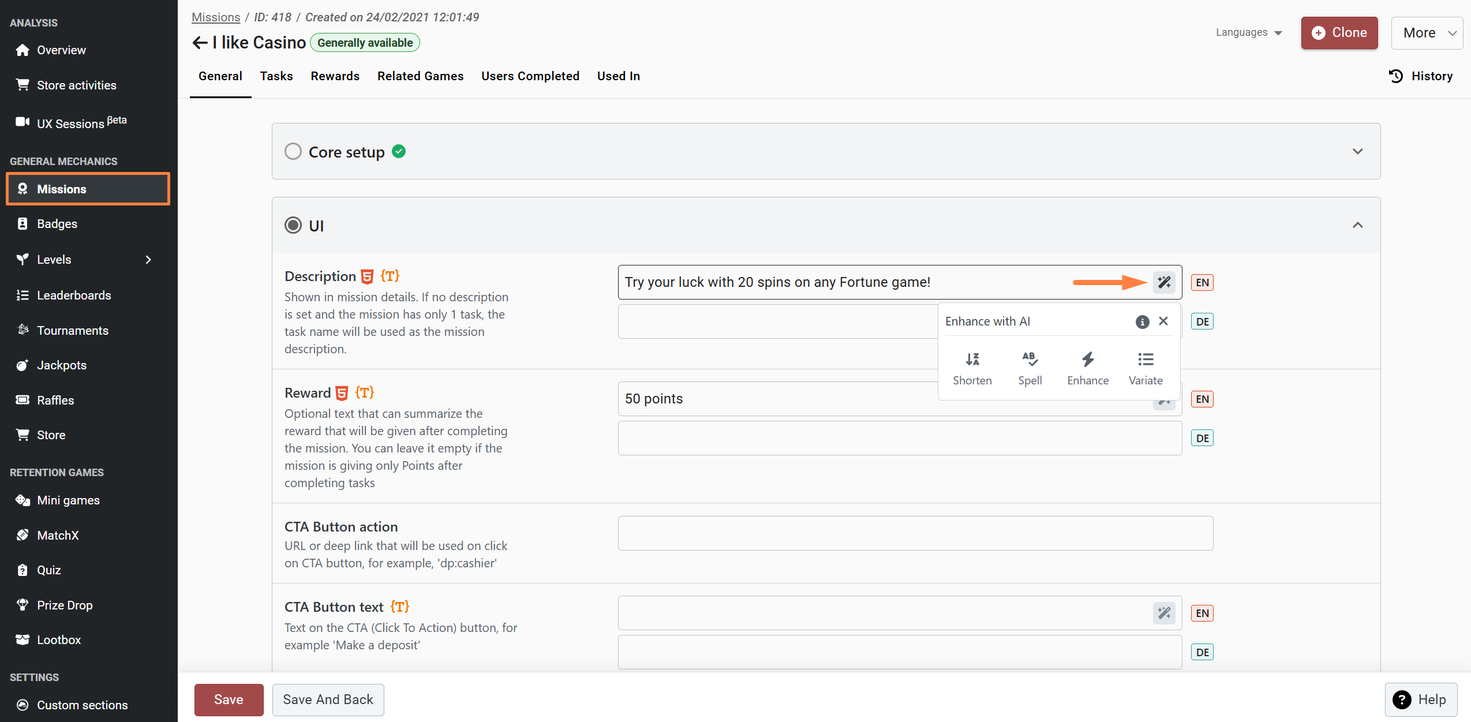This screenshot has width=1471, height=722.
Task: Toggle the EN language tag for Description
Action: pos(1202,282)
